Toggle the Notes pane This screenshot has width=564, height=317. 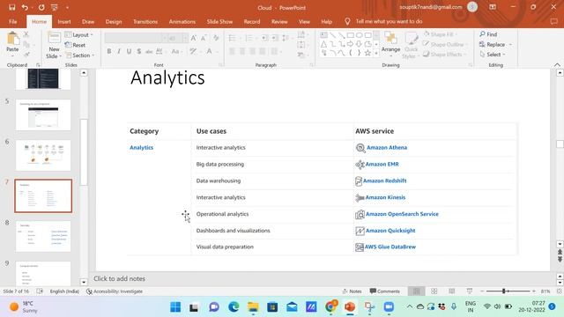coord(352,291)
